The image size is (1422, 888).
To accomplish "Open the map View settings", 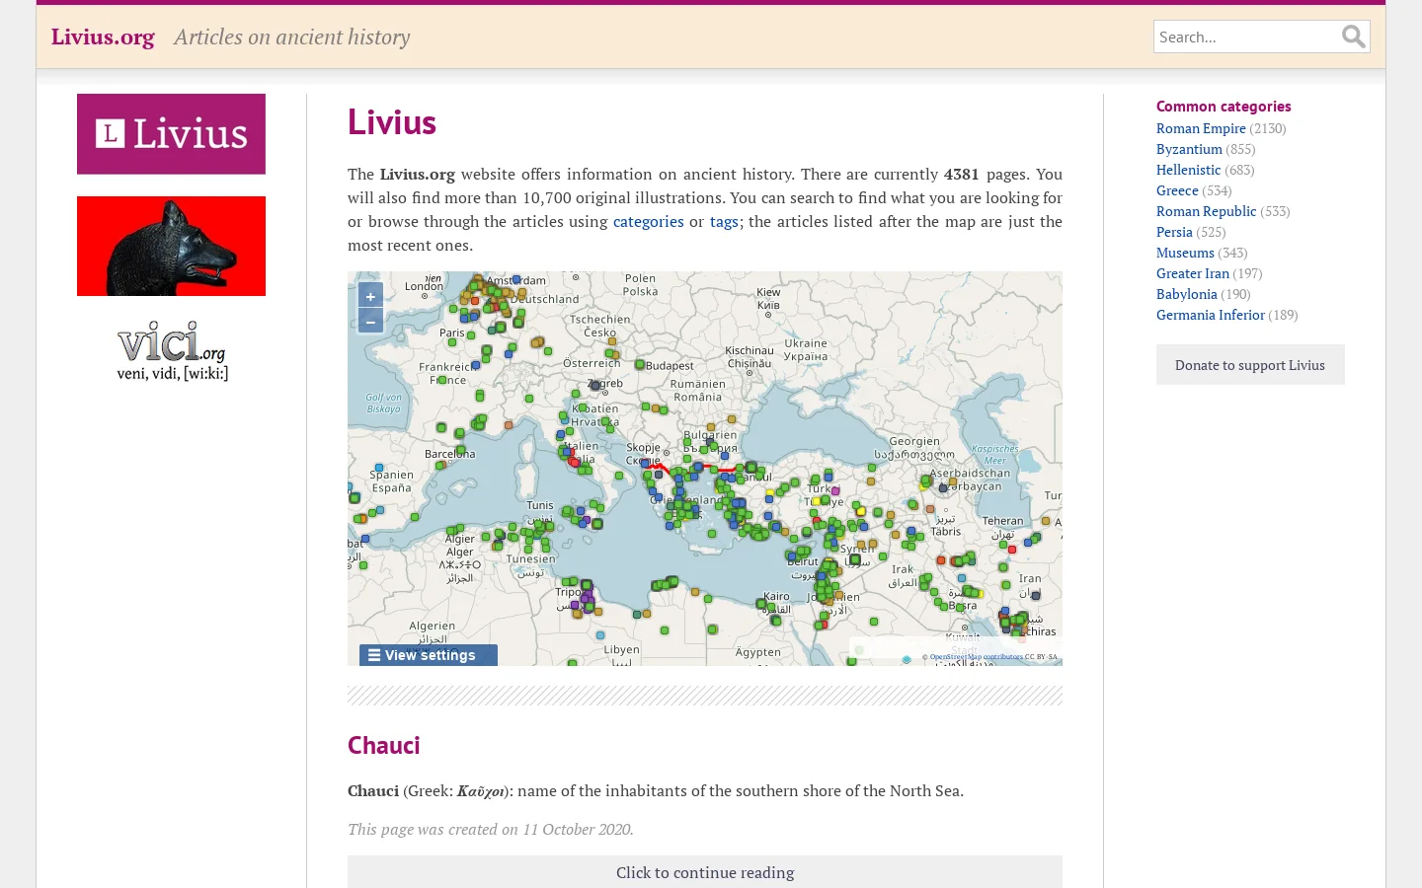I will (429, 655).
